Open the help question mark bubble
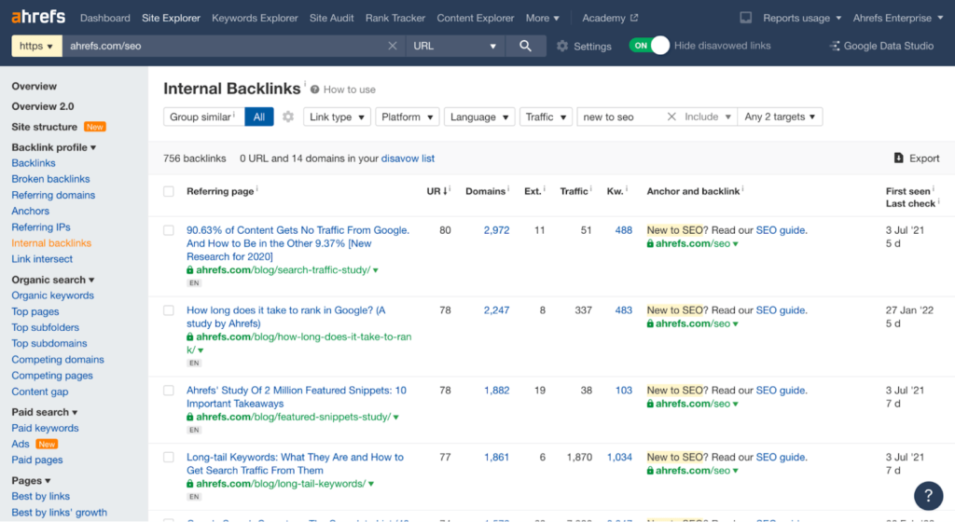Screen dimensions: 955x522 tap(928, 495)
